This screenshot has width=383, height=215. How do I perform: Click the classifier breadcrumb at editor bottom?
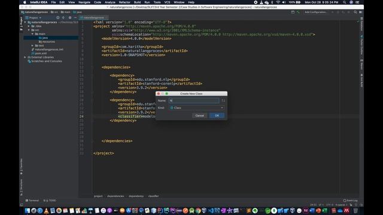tap(153, 196)
